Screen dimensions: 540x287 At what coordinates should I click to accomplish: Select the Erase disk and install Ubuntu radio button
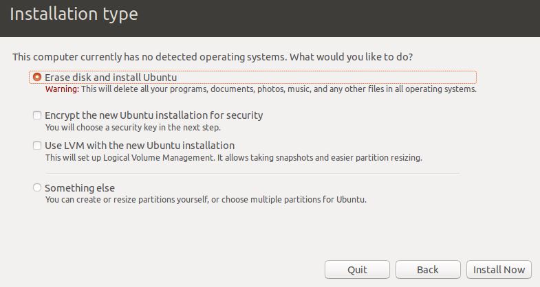click(37, 77)
